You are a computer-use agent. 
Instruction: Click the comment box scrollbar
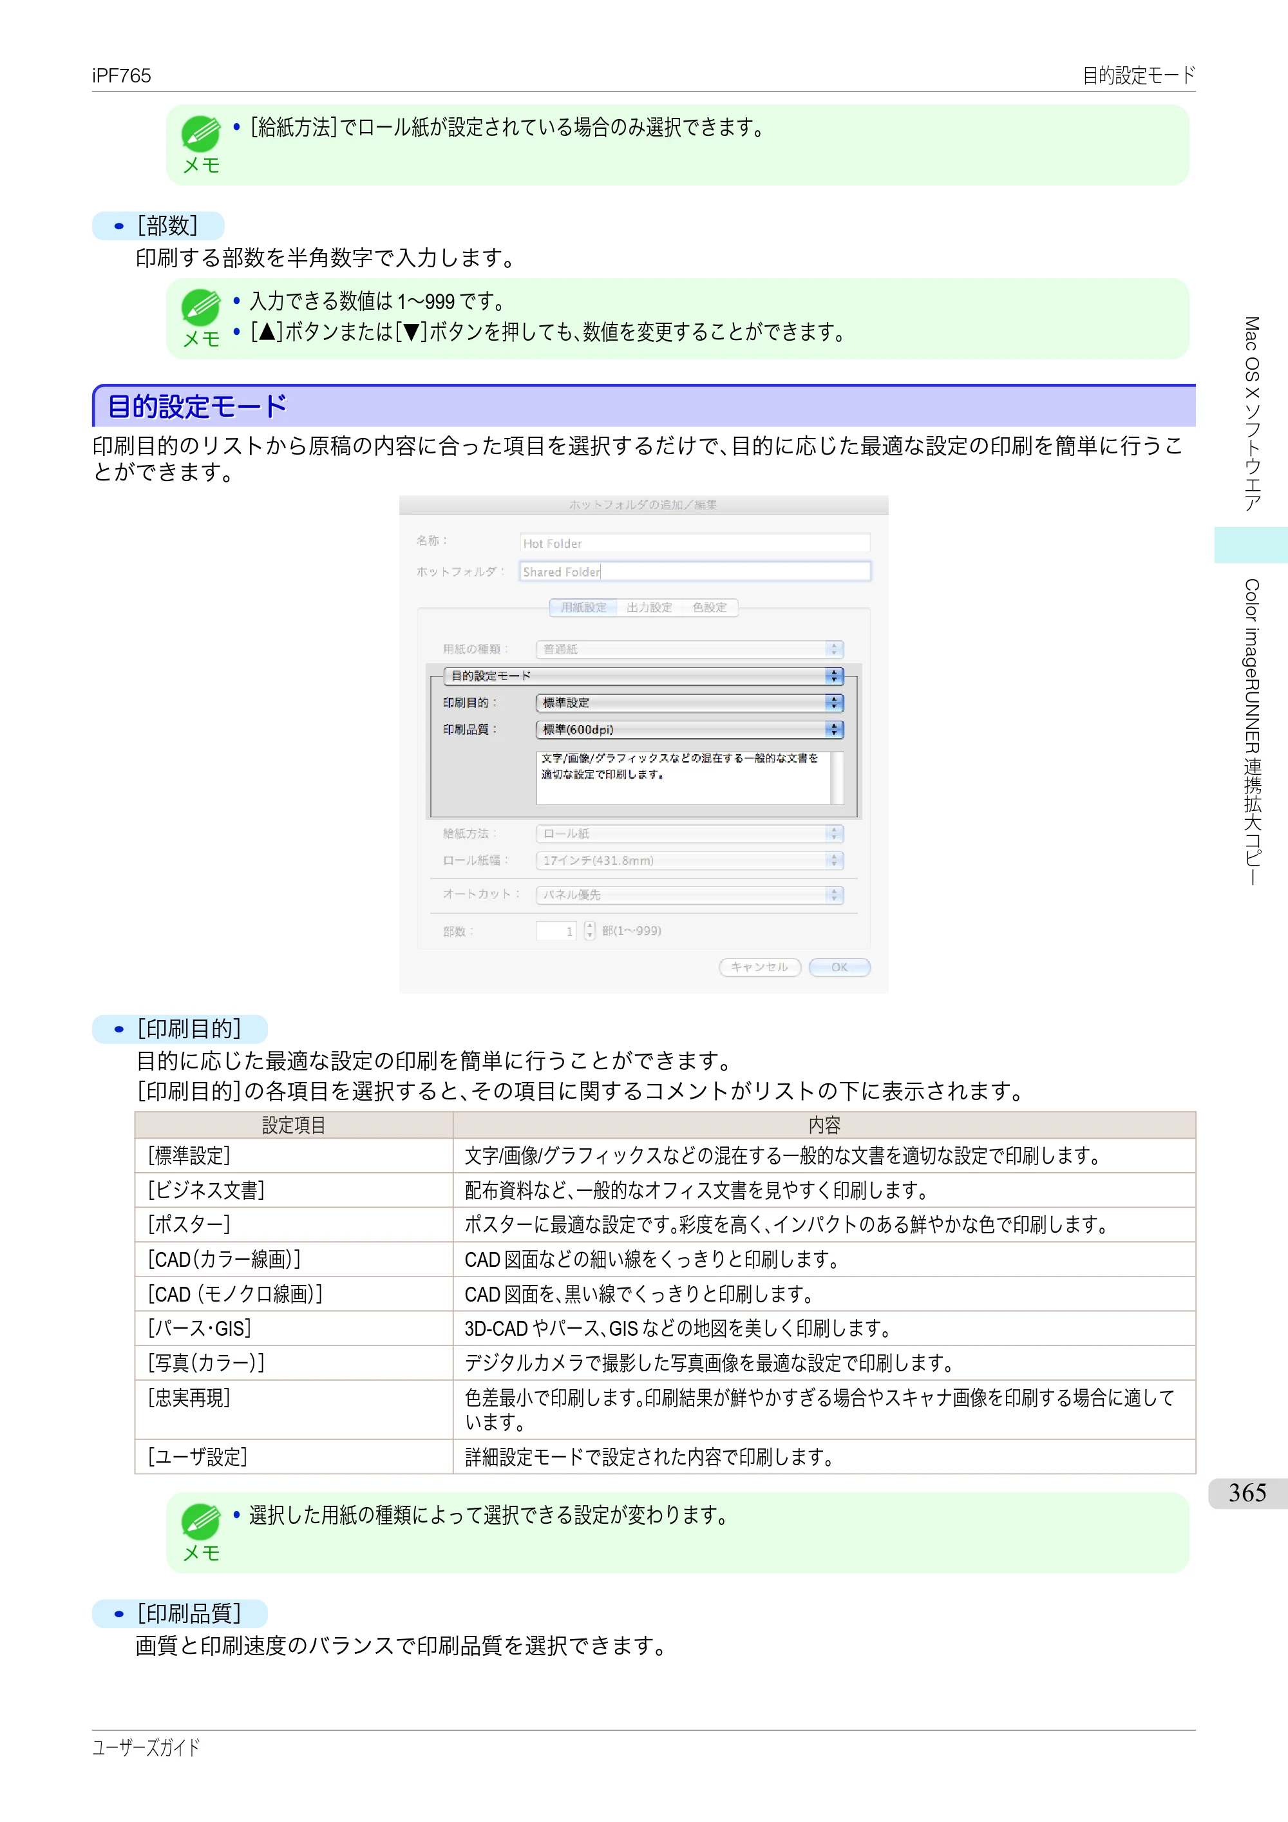(x=837, y=779)
